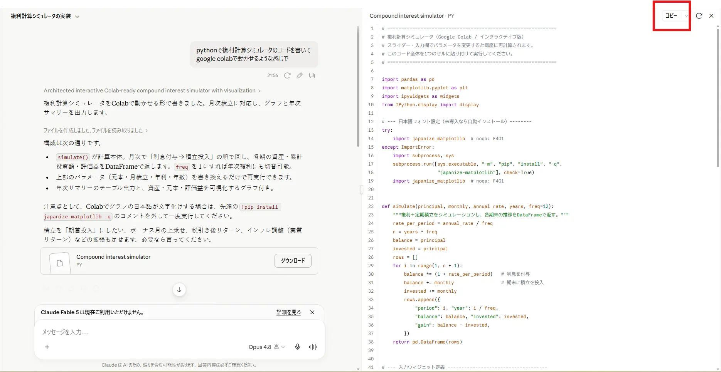Edit the user message with the pencil icon
Screen dimensions: 721x372
[x=300, y=75]
